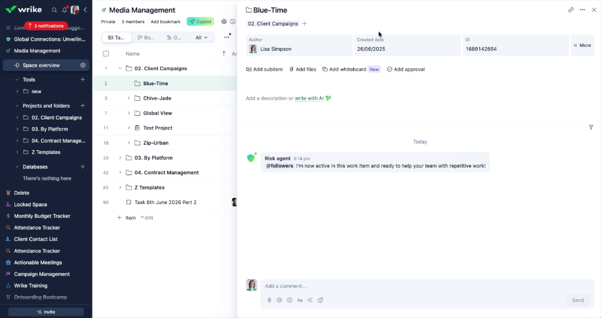This screenshot has width=601, height=318.
Task: Click the Send comment button
Action: tap(578, 300)
